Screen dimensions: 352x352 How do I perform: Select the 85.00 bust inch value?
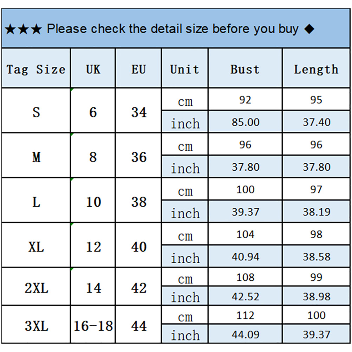246,122
